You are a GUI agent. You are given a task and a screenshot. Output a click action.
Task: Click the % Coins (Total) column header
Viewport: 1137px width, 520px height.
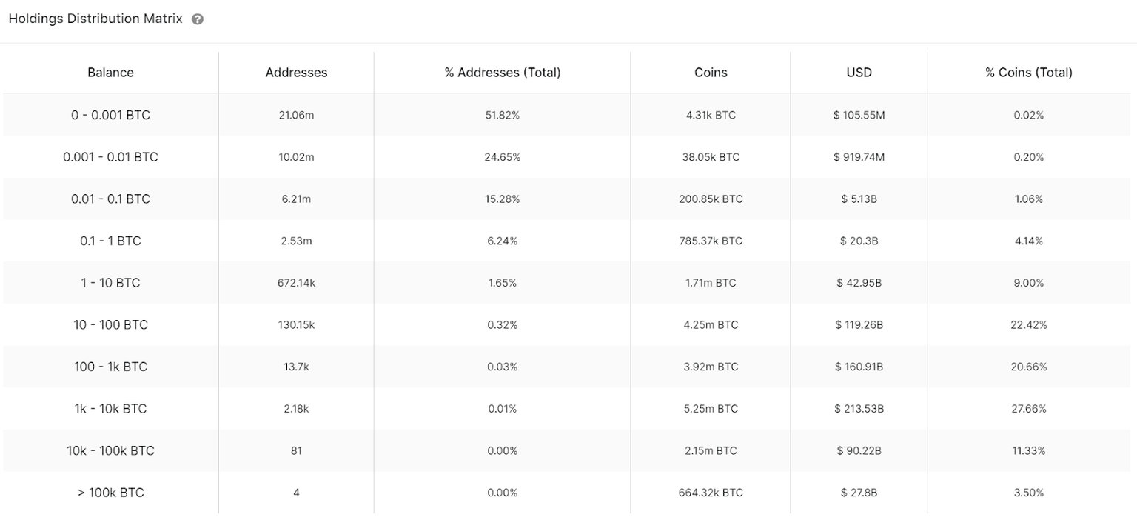[1028, 73]
